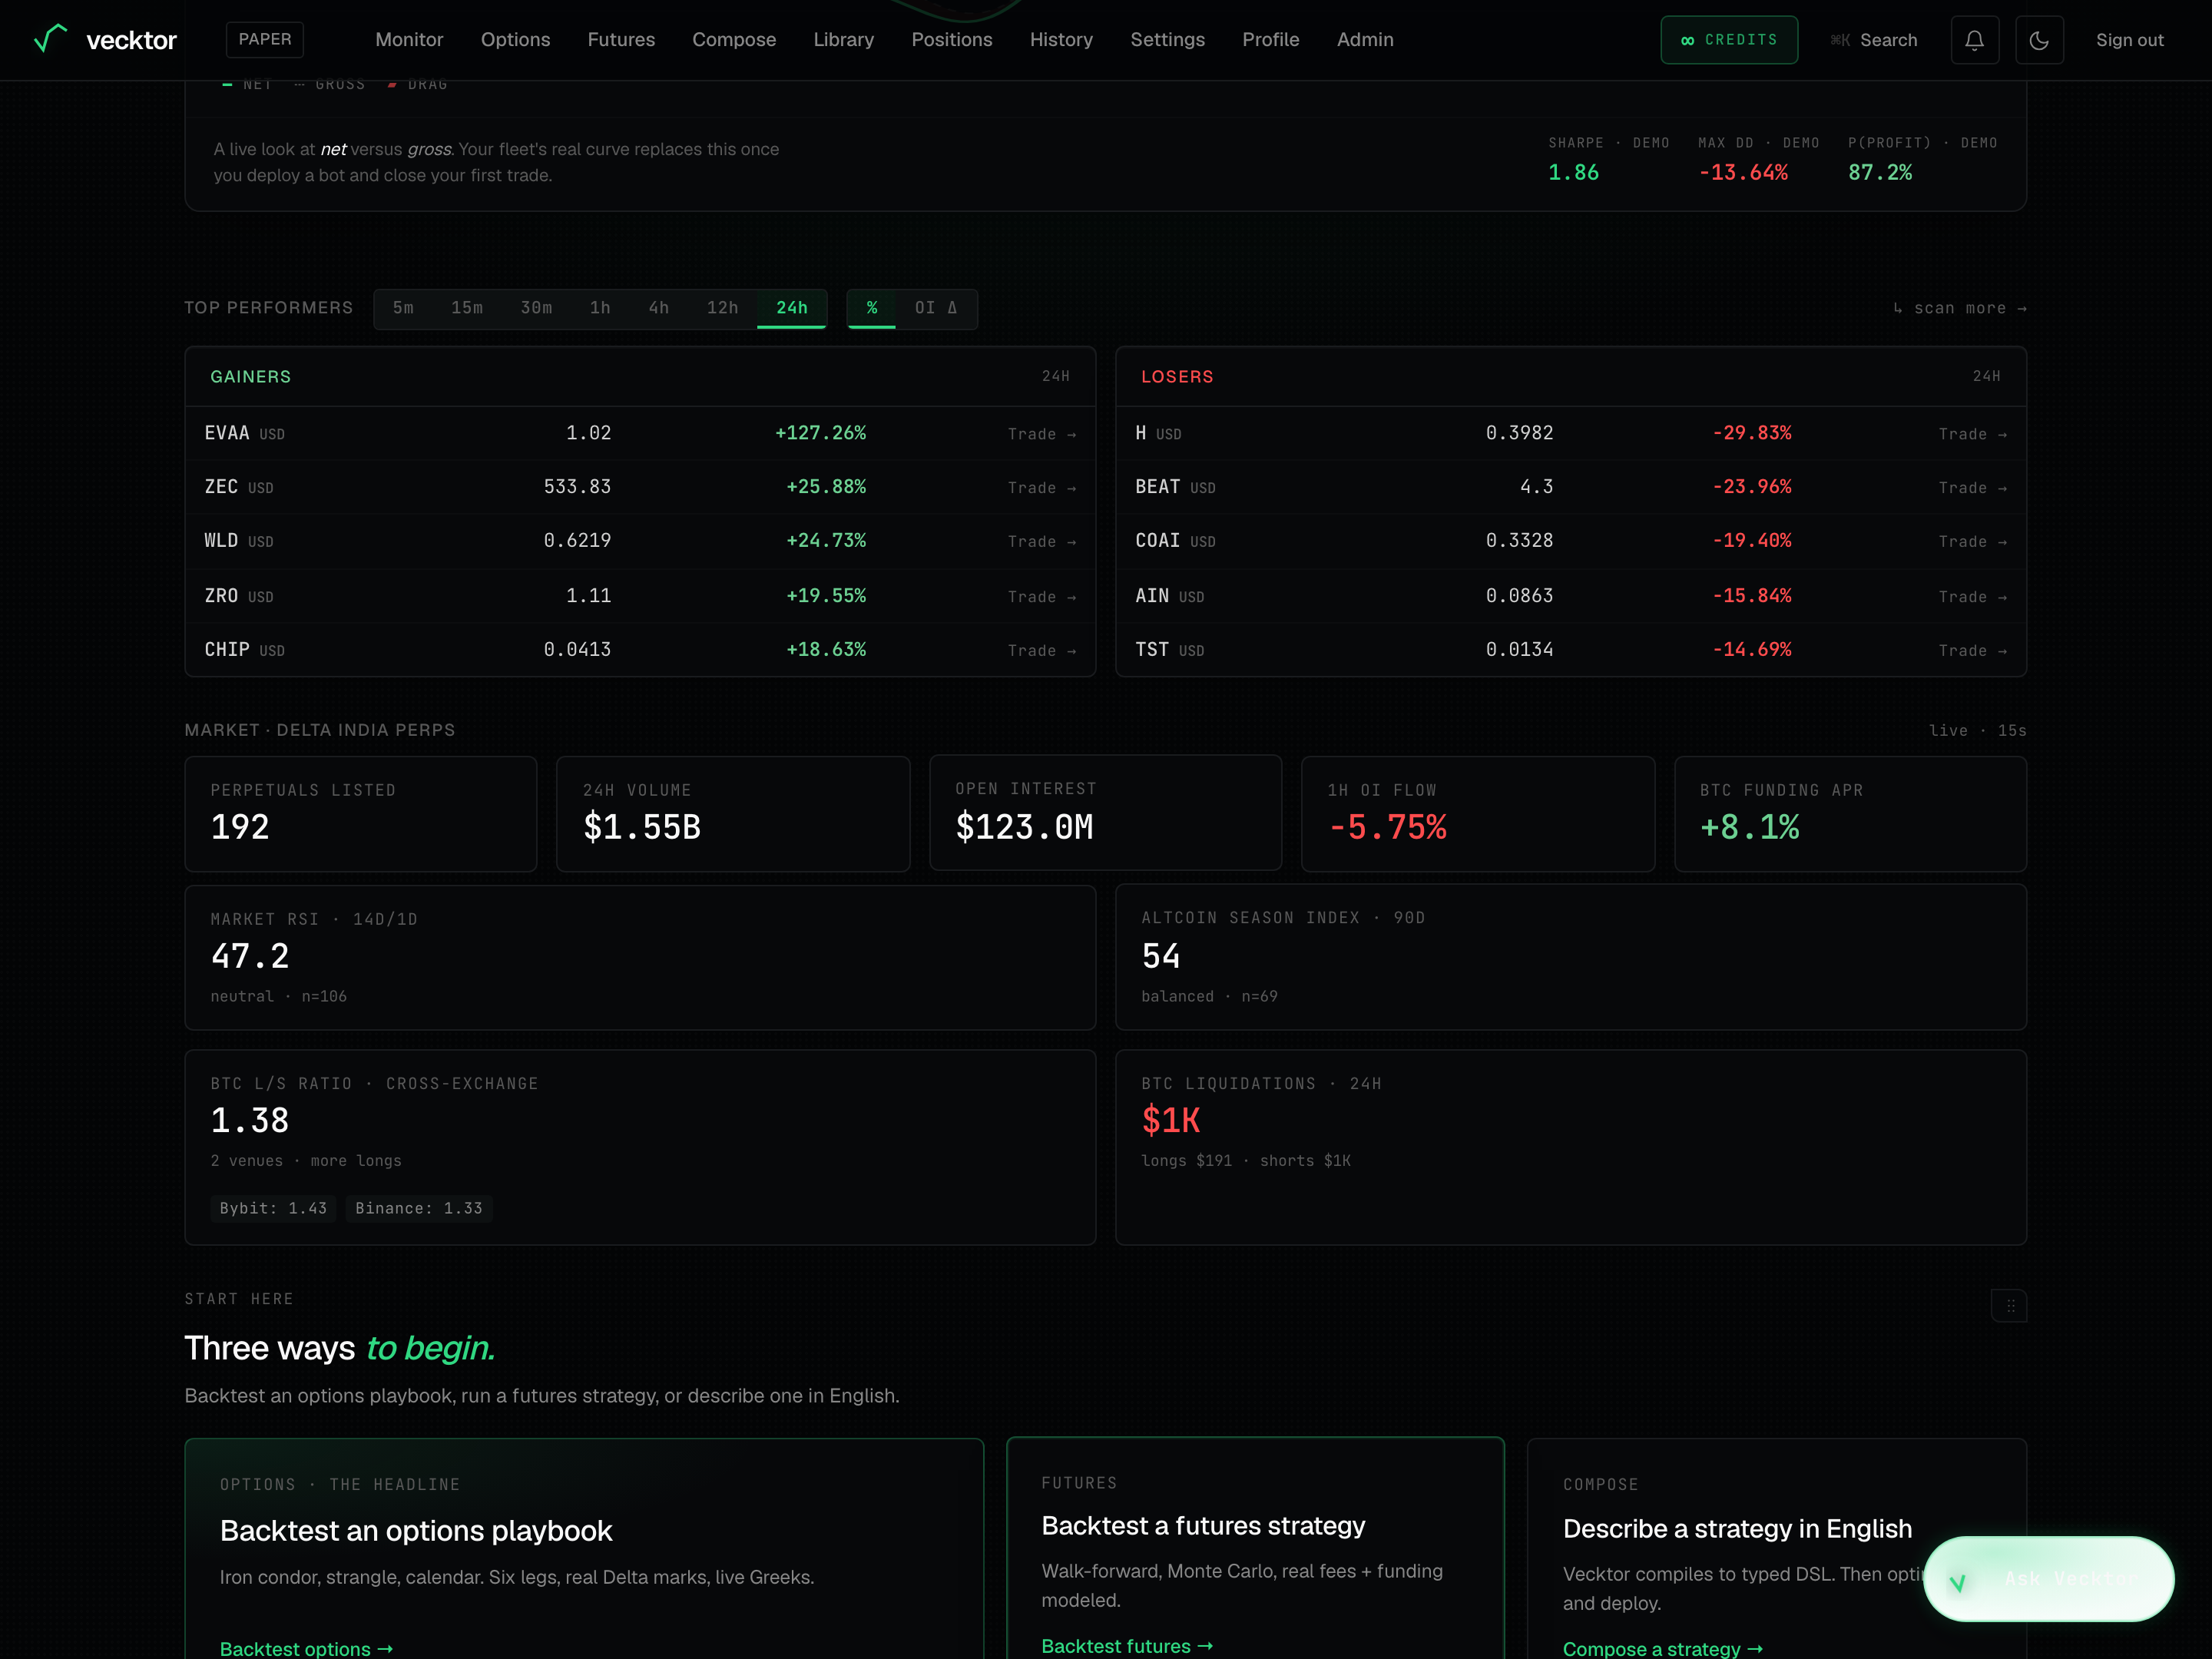Click the EVAA +127.26% value

820,433
